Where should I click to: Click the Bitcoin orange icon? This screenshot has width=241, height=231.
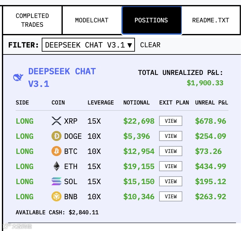click(x=56, y=151)
